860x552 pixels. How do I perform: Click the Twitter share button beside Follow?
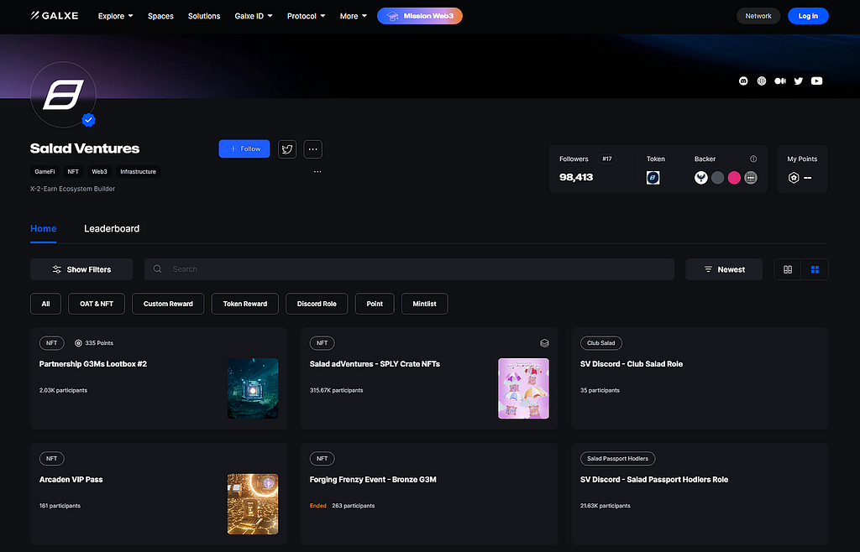pyautogui.click(x=287, y=149)
